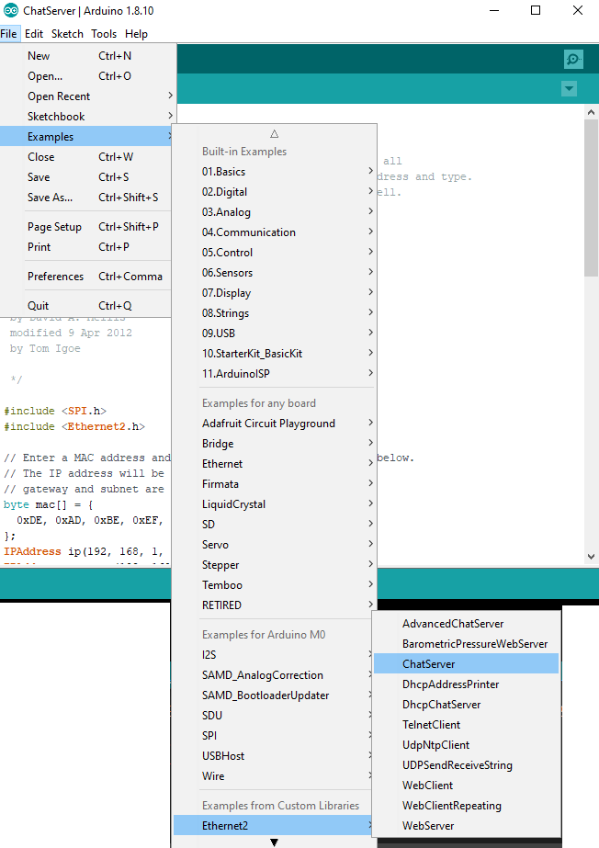The image size is (599, 848).
Task: Expand the 04.Communication examples
Action: (x=274, y=232)
